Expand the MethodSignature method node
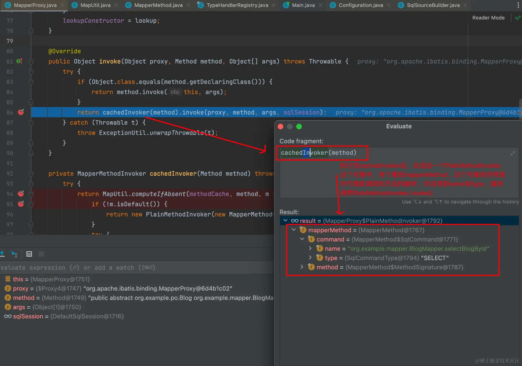The width and height of the screenshot is (522, 366). pyautogui.click(x=302, y=267)
